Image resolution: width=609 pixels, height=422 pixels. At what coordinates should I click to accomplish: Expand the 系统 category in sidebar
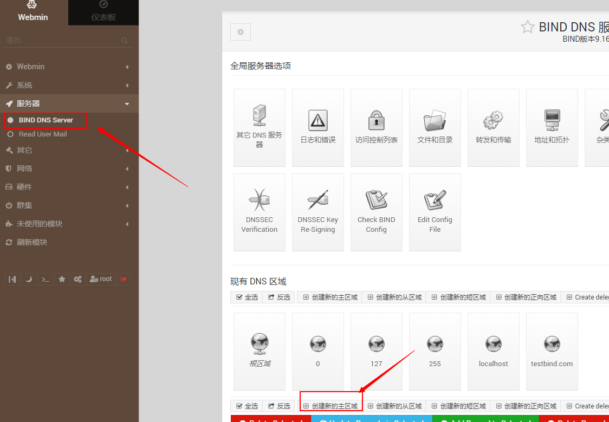(69, 86)
